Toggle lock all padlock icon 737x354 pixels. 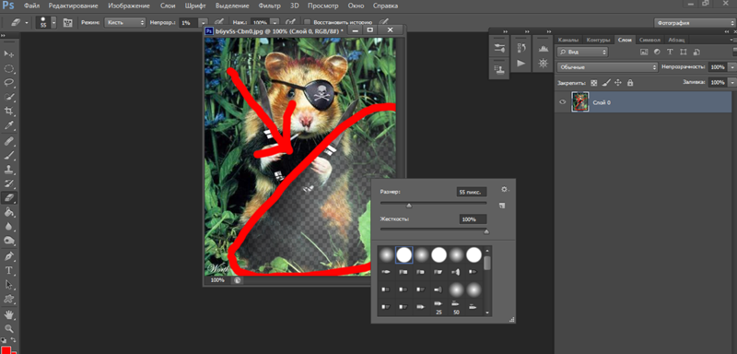pos(630,82)
